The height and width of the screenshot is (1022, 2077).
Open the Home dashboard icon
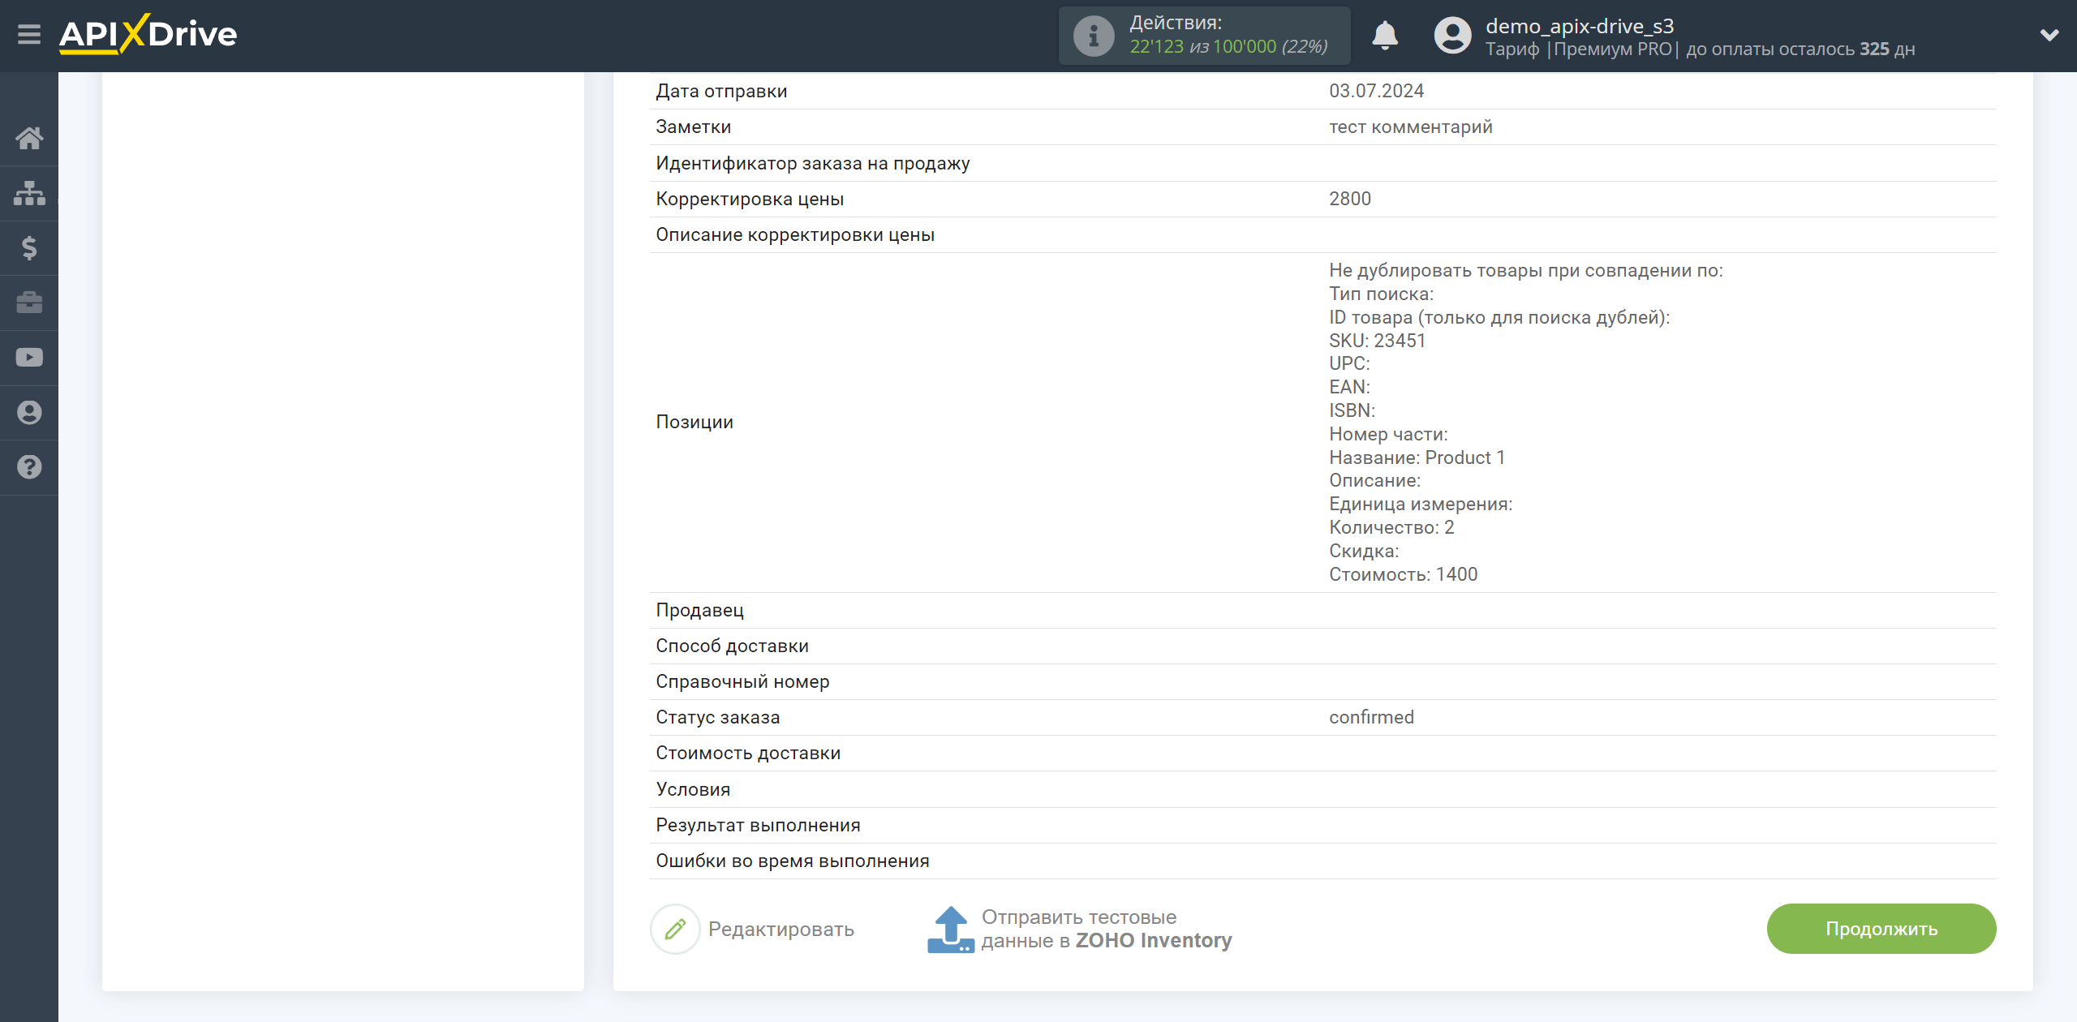click(x=29, y=138)
